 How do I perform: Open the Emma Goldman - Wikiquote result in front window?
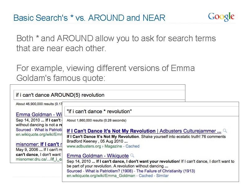tap(98, 156)
